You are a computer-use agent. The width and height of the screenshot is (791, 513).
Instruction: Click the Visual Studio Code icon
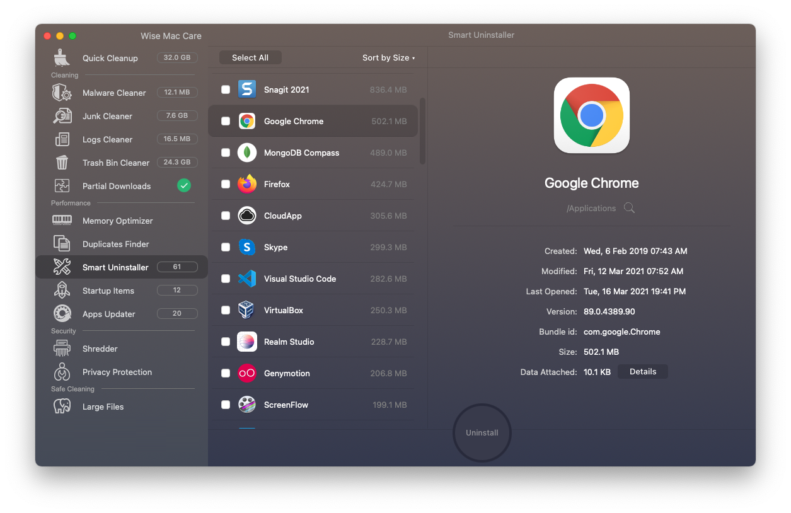(247, 279)
